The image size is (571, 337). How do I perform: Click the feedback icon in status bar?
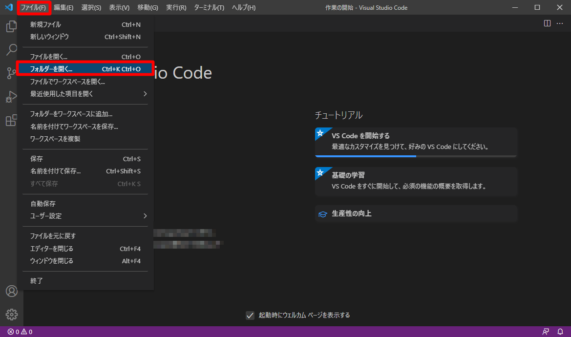pos(546,332)
